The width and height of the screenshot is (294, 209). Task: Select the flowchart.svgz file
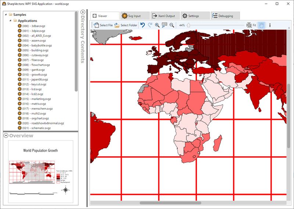tap(36, 65)
